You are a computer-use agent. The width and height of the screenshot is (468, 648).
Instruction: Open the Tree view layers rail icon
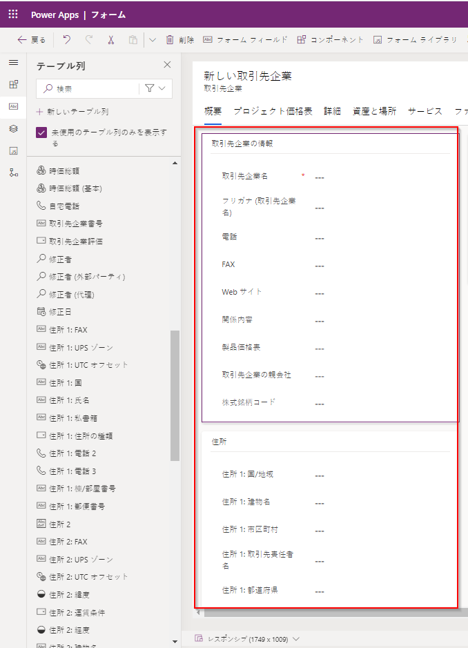coord(13,128)
